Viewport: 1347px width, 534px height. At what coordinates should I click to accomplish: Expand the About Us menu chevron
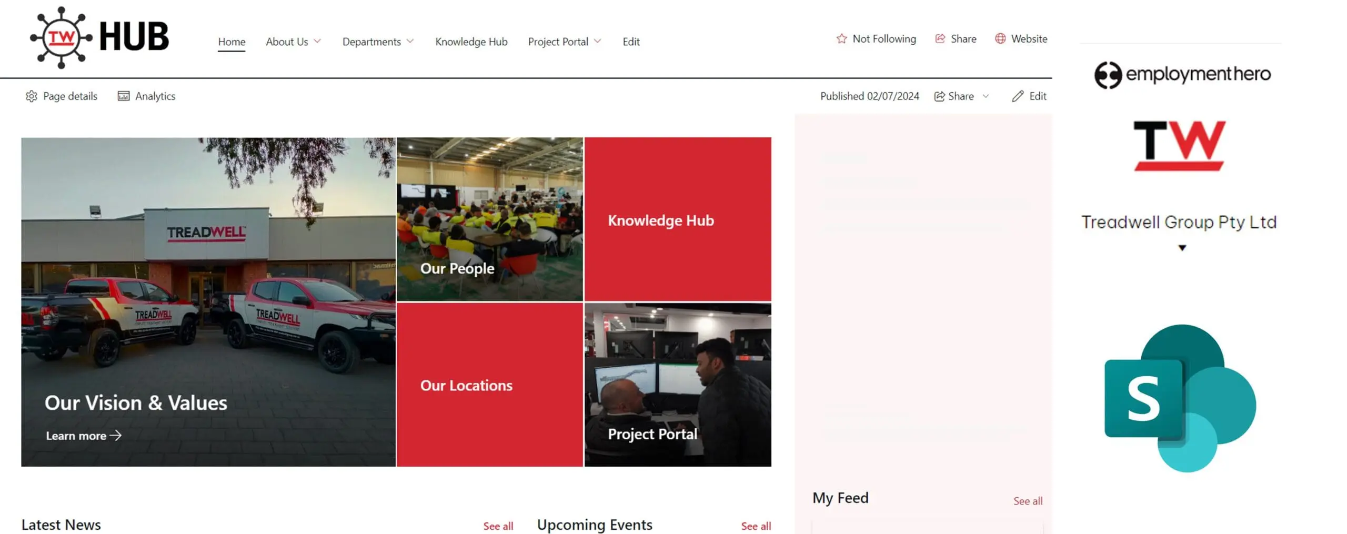pyautogui.click(x=317, y=42)
